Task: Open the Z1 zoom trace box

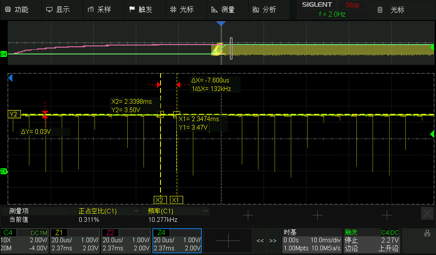Action: pyautogui.click(x=75, y=241)
